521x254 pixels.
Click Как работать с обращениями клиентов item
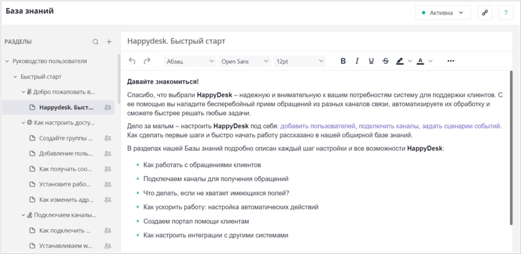(202, 165)
